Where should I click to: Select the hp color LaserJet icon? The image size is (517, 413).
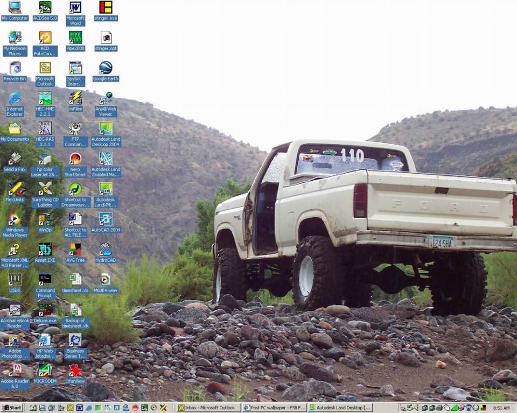(45, 165)
